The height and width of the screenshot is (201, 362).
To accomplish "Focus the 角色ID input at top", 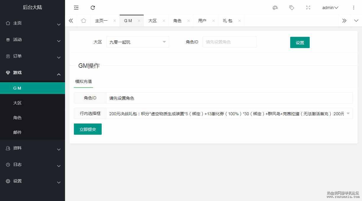I will click(230, 42).
